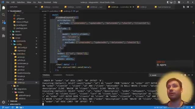The image size is (195, 109).
Task: Open the Edit menu
Action: (13, 2)
